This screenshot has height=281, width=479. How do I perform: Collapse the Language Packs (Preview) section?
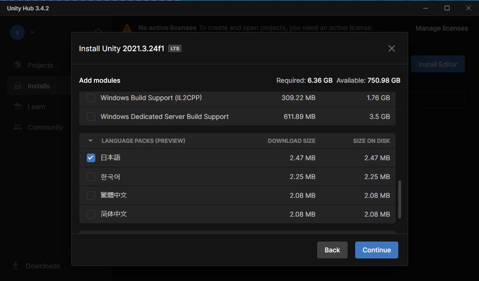pyautogui.click(x=91, y=141)
